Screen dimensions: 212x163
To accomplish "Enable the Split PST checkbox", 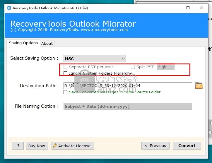I will 133,67.
